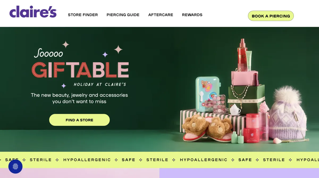Click the Claire's logo
The height and width of the screenshot is (178, 319).
point(33,12)
